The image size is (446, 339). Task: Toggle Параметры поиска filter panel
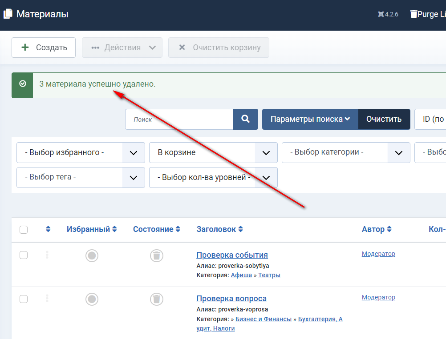tap(310, 119)
